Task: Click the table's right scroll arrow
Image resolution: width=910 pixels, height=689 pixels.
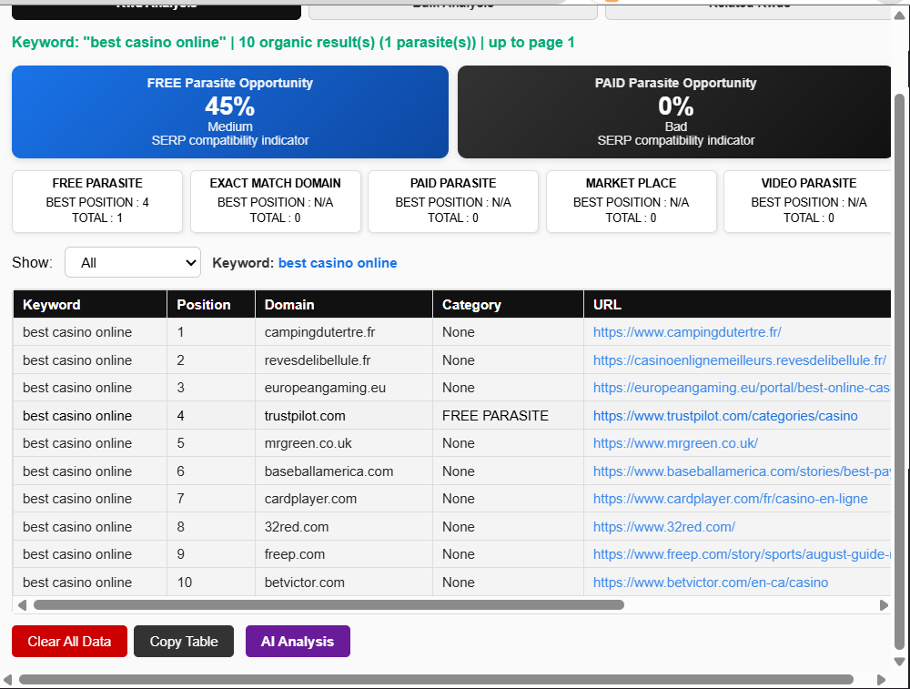Action: pos(884,605)
